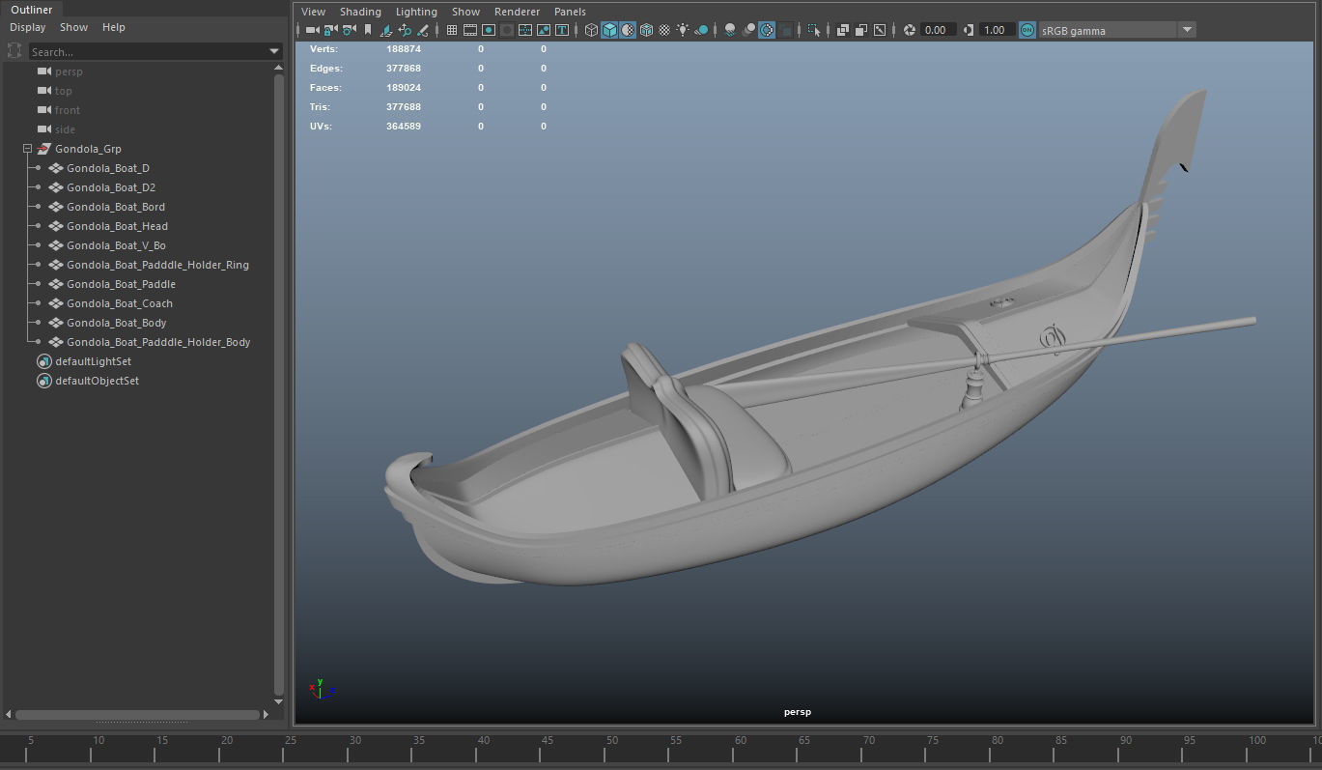
Task: Select the Outliner tab
Action: tap(32, 10)
